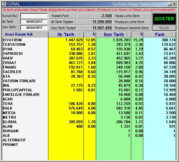Sort by Son Tarih column arrow
The width and height of the screenshot is (179, 162).
[128, 34]
